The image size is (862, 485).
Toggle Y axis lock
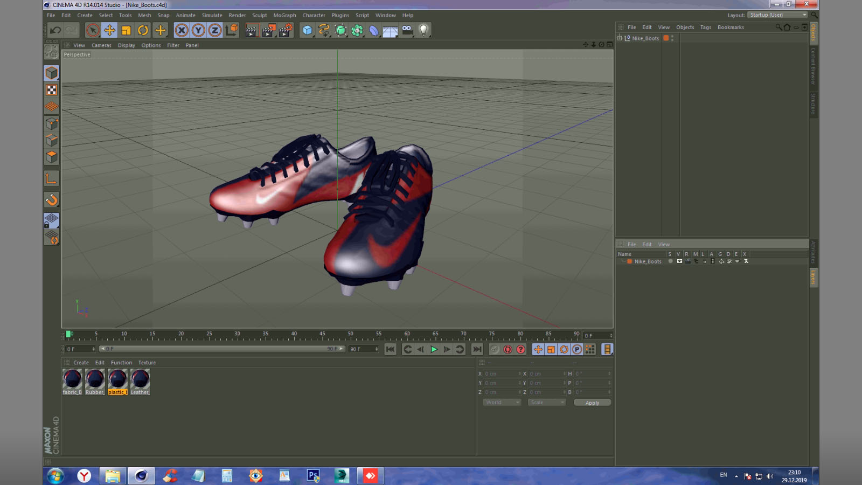pos(198,30)
